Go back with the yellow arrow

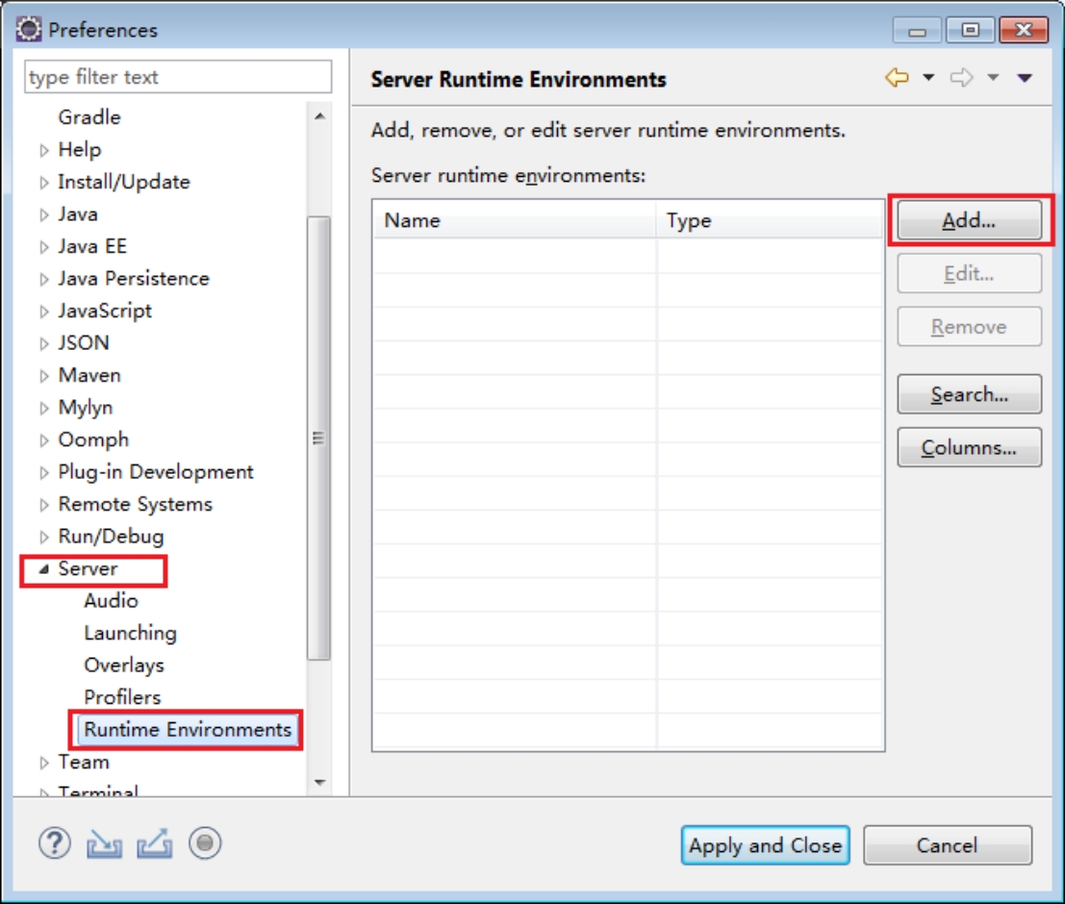(x=898, y=78)
